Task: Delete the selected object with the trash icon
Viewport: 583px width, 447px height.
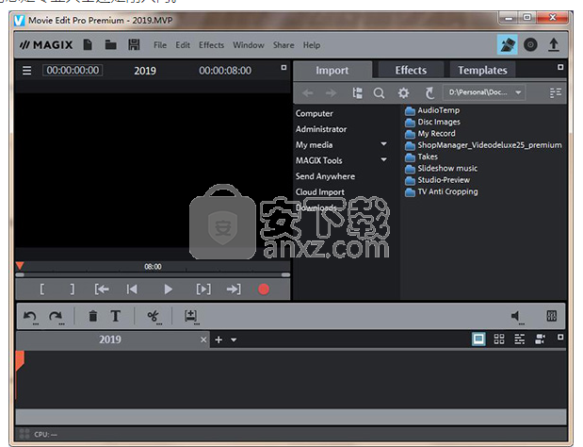Action: [x=93, y=316]
